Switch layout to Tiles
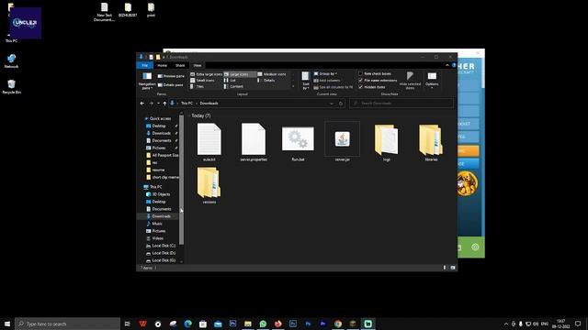This screenshot has height=330, width=588. click(198, 86)
